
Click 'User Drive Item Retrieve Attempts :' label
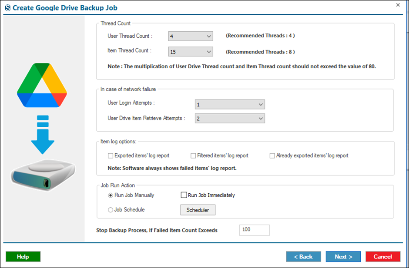click(146, 118)
